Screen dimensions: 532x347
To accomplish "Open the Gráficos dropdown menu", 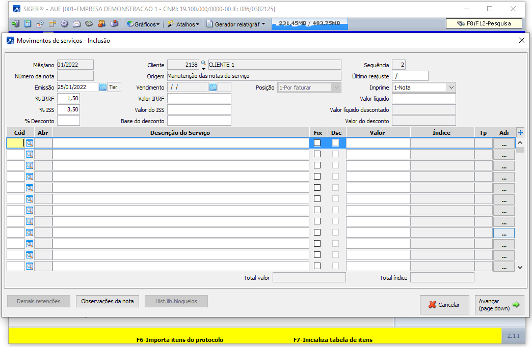I will [143, 24].
